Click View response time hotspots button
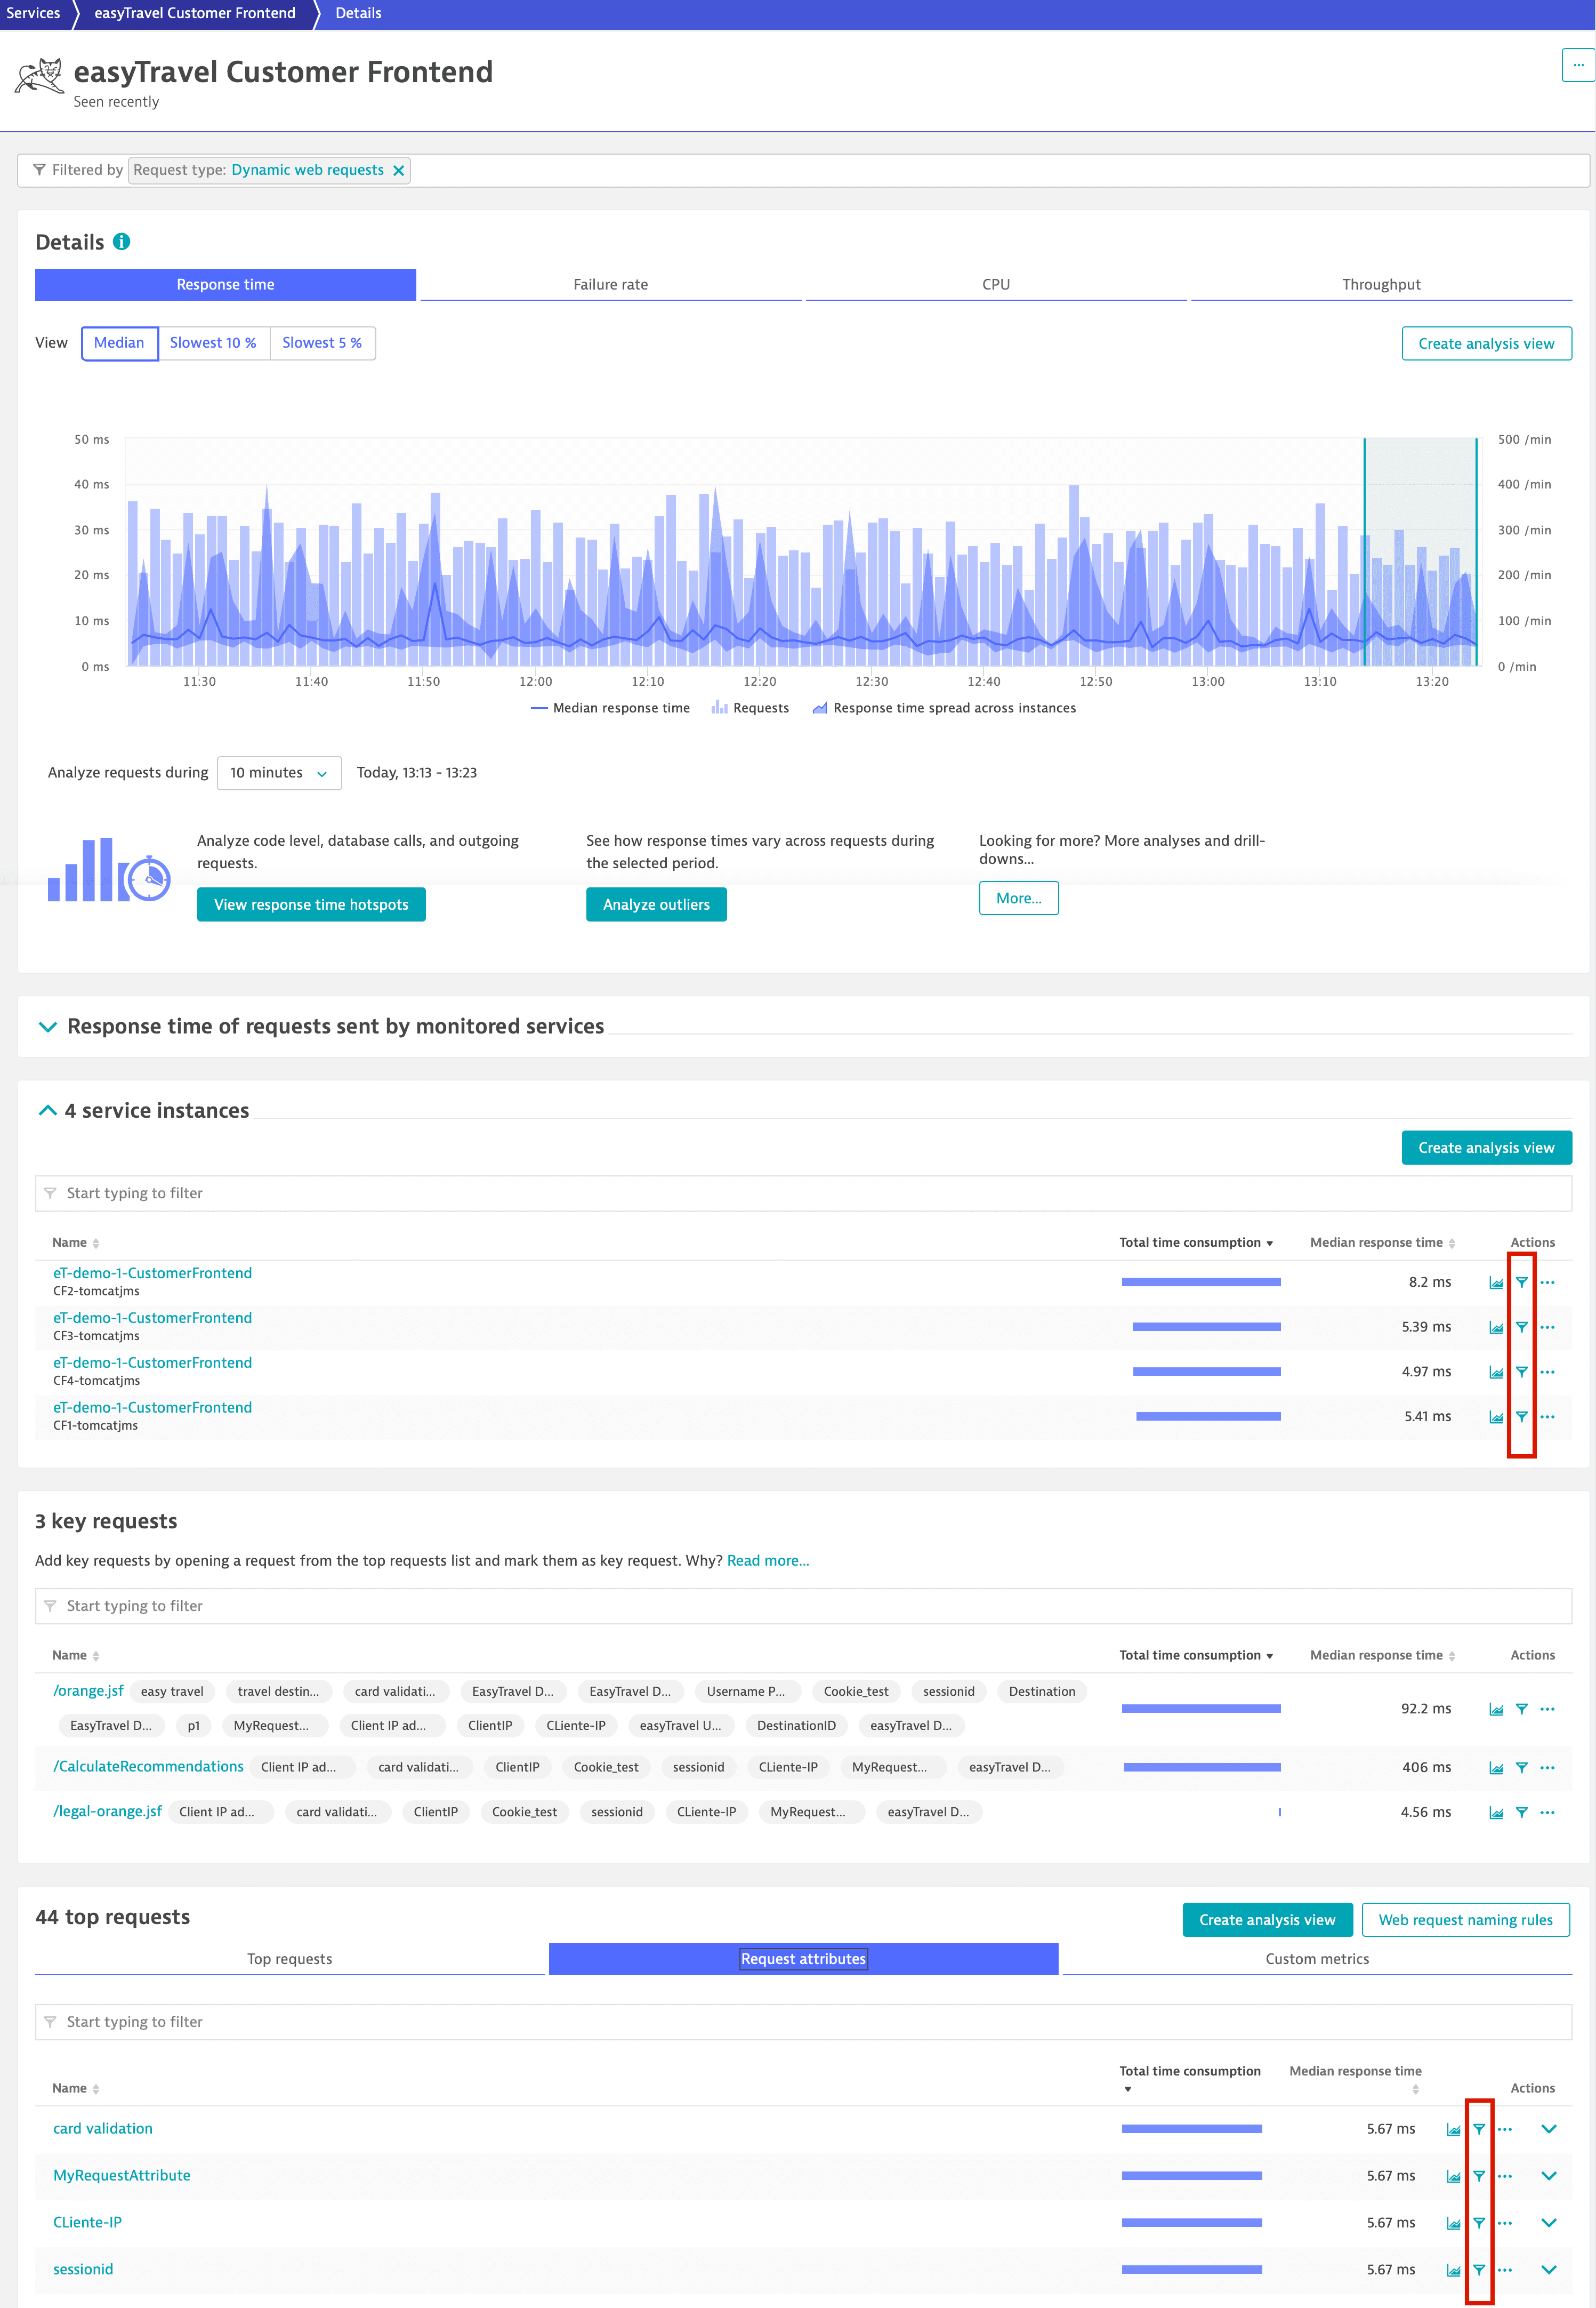Screen dimensions: 1596x2308 click(311, 904)
